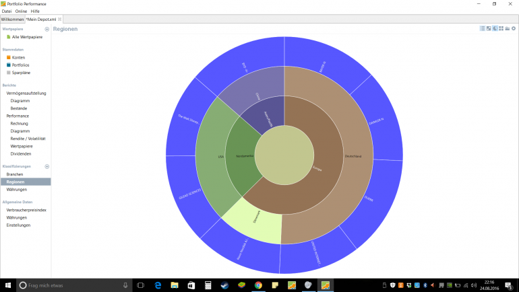Screen dimensions: 519x292
Task: Click the volume speaker tray icon
Action: click(x=474, y=285)
